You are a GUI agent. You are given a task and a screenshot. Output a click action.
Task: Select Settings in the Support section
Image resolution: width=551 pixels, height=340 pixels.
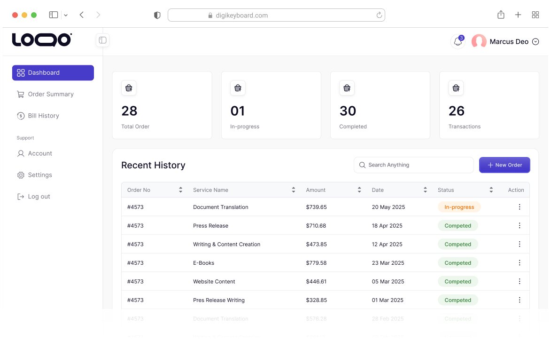pos(40,175)
